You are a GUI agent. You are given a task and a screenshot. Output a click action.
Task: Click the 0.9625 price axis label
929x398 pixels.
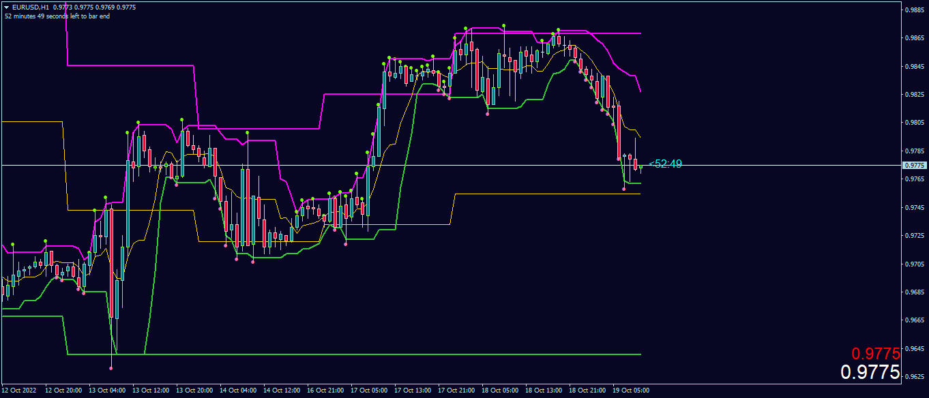pos(914,376)
